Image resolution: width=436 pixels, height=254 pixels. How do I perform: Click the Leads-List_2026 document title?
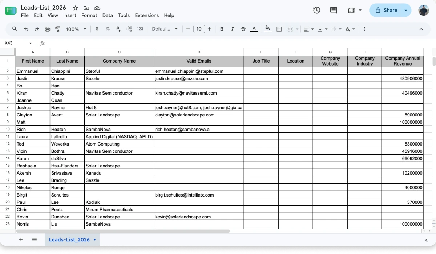(43, 8)
